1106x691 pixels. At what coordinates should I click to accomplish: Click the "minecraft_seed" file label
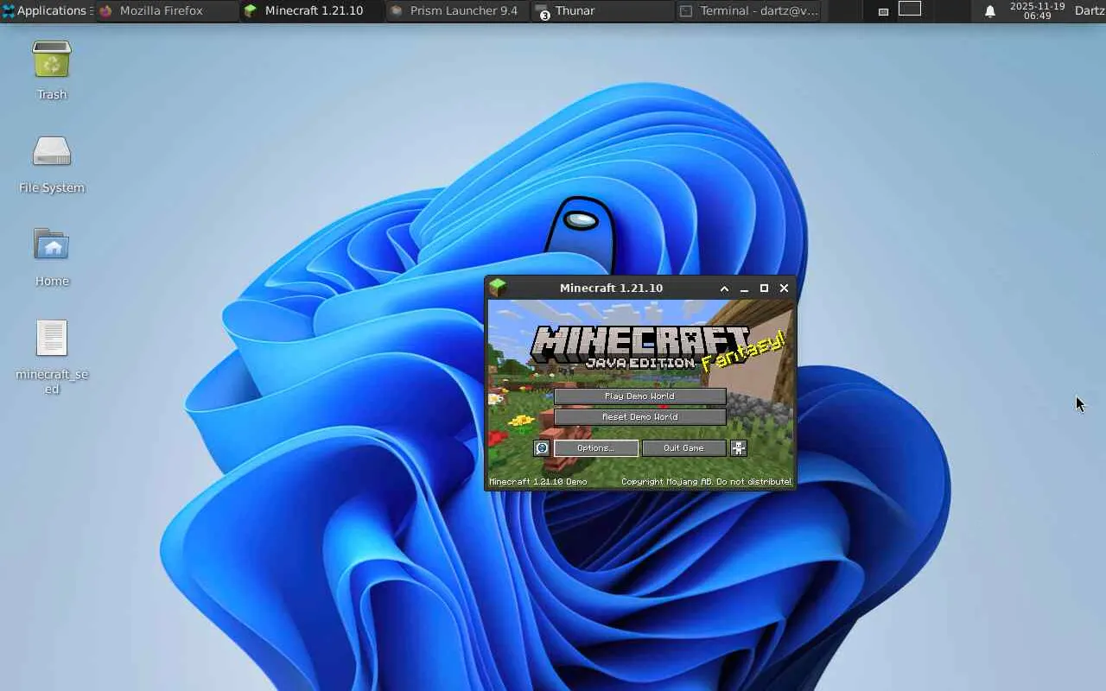click(52, 382)
